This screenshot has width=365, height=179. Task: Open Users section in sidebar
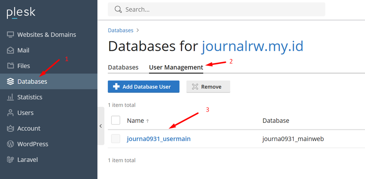point(48,113)
